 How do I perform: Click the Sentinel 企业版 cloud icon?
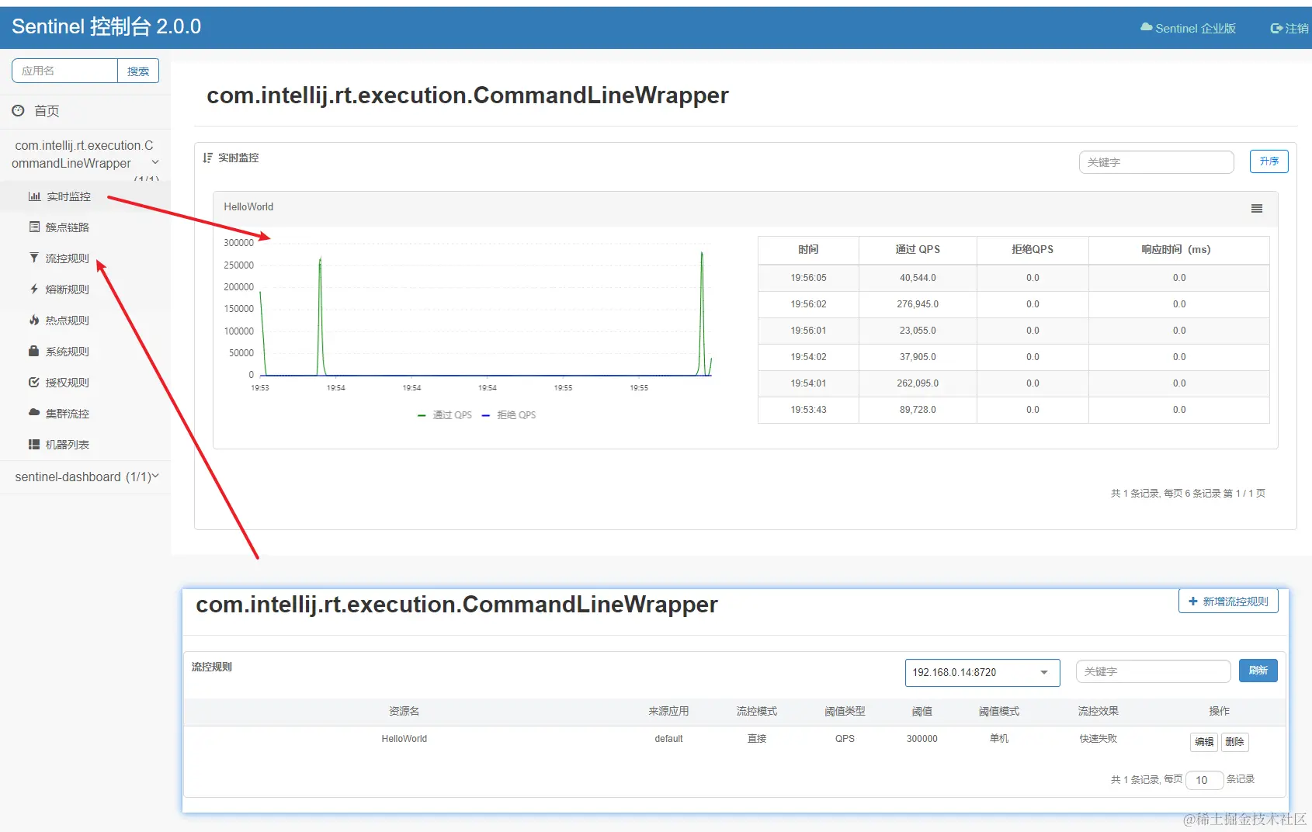coord(1145,28)
